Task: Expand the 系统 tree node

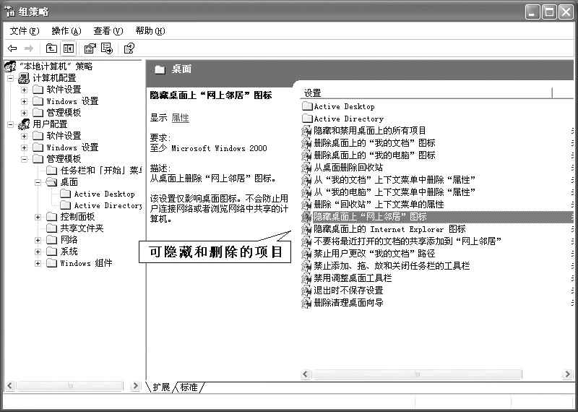Action: (38, 252)
